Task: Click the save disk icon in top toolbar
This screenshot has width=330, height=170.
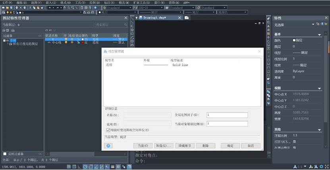Action: pos(11,8)
